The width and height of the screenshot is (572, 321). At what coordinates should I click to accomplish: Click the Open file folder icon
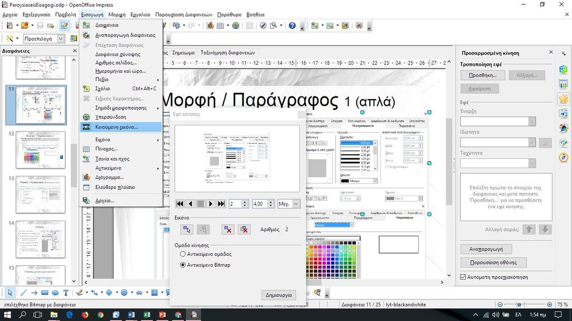25,26
